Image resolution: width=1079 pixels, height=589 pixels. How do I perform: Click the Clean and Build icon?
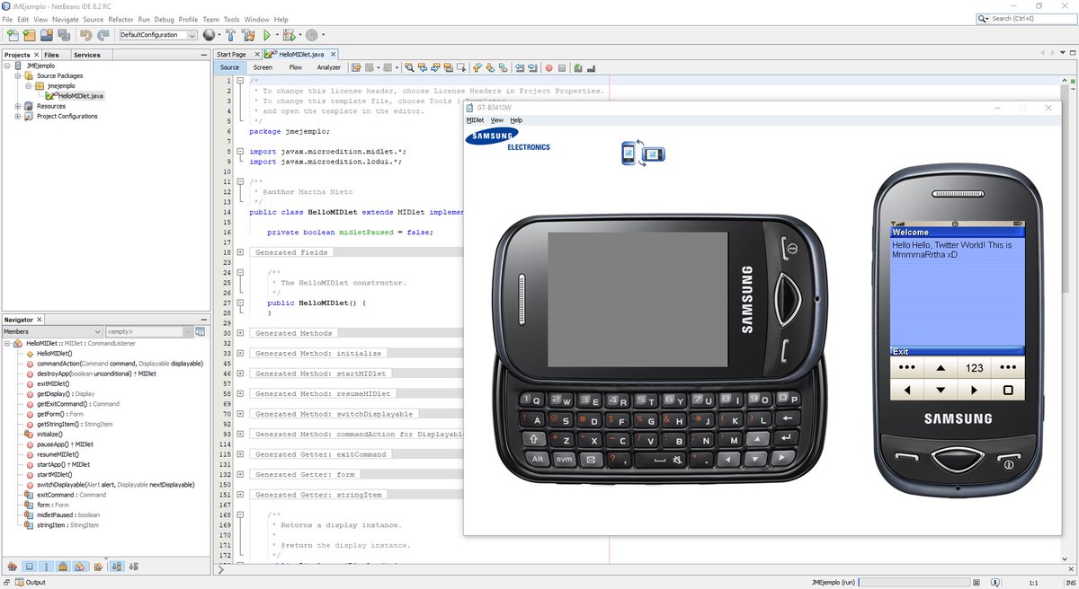(249, 35)
